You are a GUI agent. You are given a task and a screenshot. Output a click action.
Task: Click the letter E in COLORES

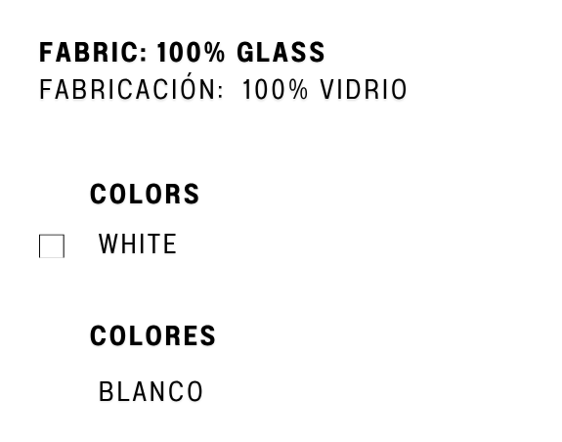tap(193, 335)
